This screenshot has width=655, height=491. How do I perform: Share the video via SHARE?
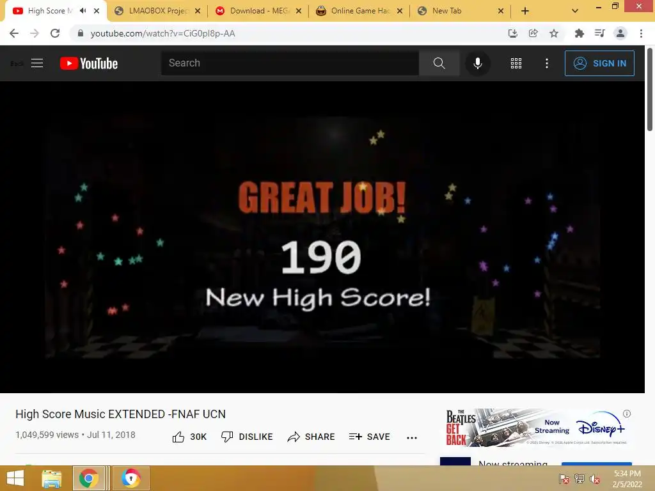click(312, 437)
